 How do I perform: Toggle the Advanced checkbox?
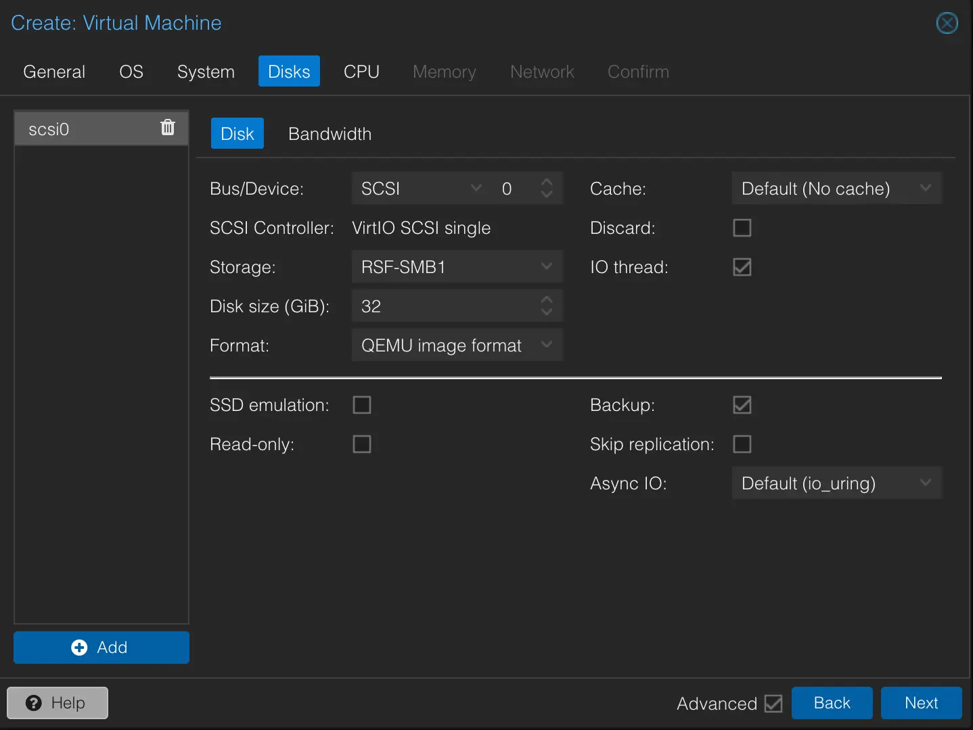click(773, 704)
